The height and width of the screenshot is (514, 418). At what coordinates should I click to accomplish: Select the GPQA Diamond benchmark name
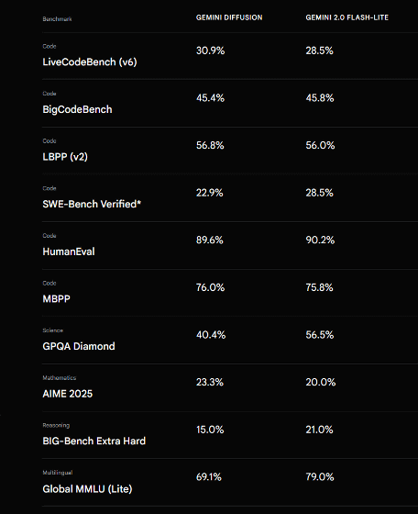point(79,346)
